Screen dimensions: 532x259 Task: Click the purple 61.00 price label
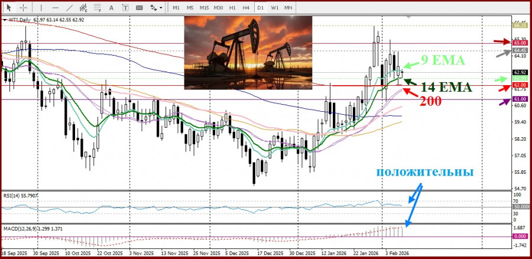click(520, 99)
